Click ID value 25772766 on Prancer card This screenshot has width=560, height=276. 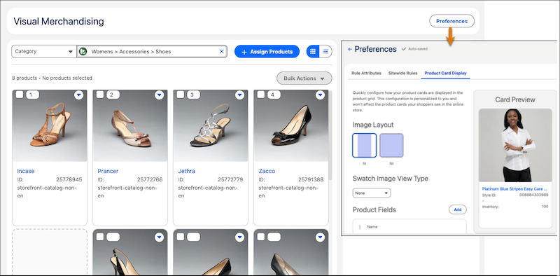pos(150,179)
